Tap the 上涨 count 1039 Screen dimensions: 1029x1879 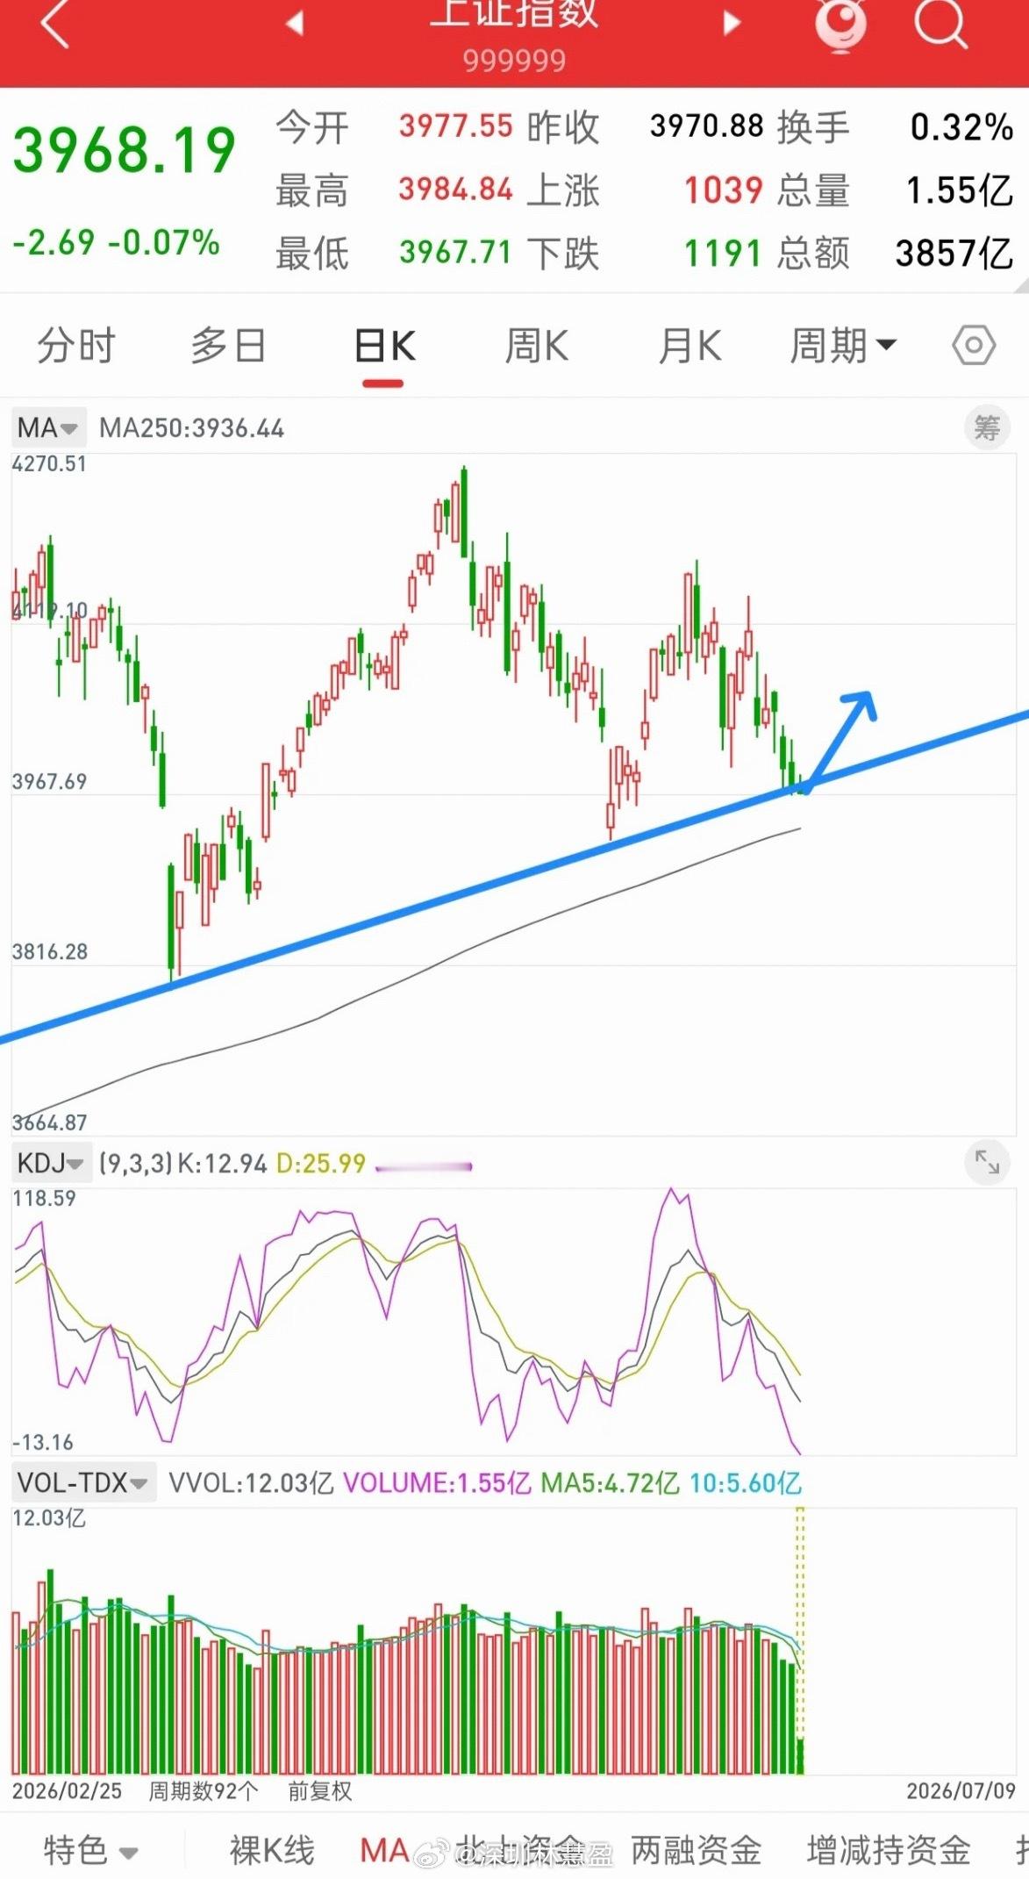click(x=724, y=189)
